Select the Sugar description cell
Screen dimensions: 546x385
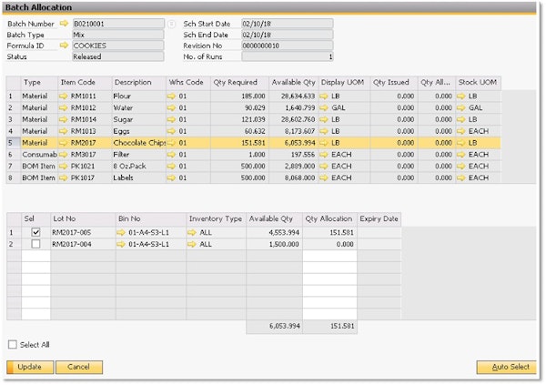coord(138,119)
